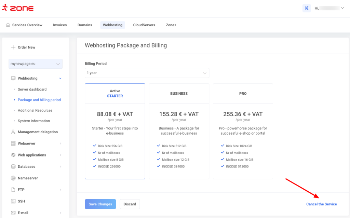The height and width of the screenshot is (218, 350).
Task: Open the mynewpage.eu domain selector
Action: tap(36, 64)
